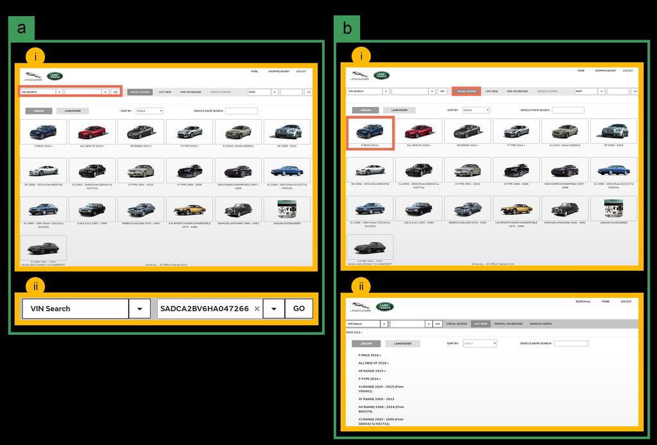Select the VEHICLE CONFIG tab in panel b-ii
657x445 pixels.
540,324
